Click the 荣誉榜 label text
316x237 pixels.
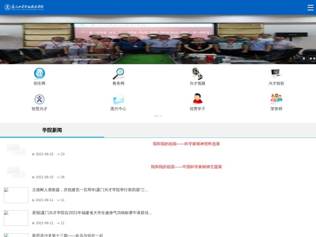[x=276, y=109]
